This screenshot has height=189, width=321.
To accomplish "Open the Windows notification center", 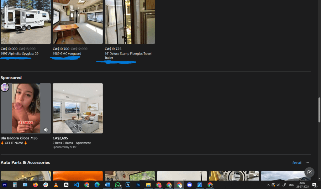I will point(314,185).
